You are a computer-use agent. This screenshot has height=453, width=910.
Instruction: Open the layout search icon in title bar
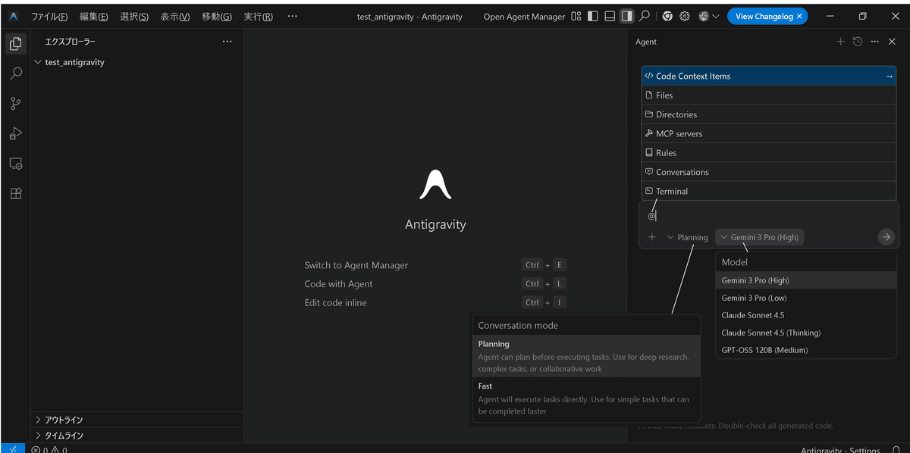point(643,16)
